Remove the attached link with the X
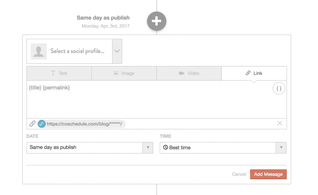 click(280, 123)
